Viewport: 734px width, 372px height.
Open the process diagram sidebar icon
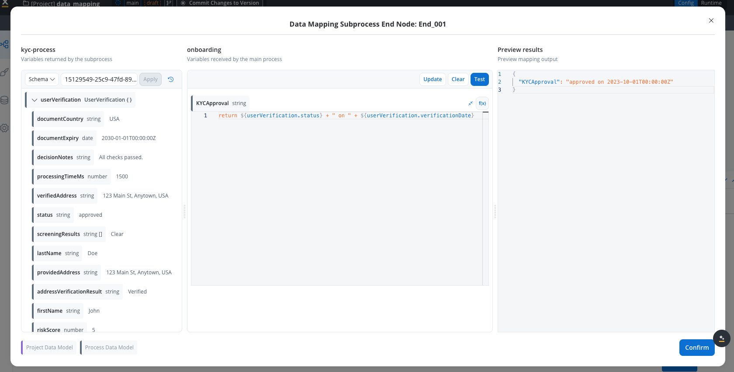click(4, 44)
